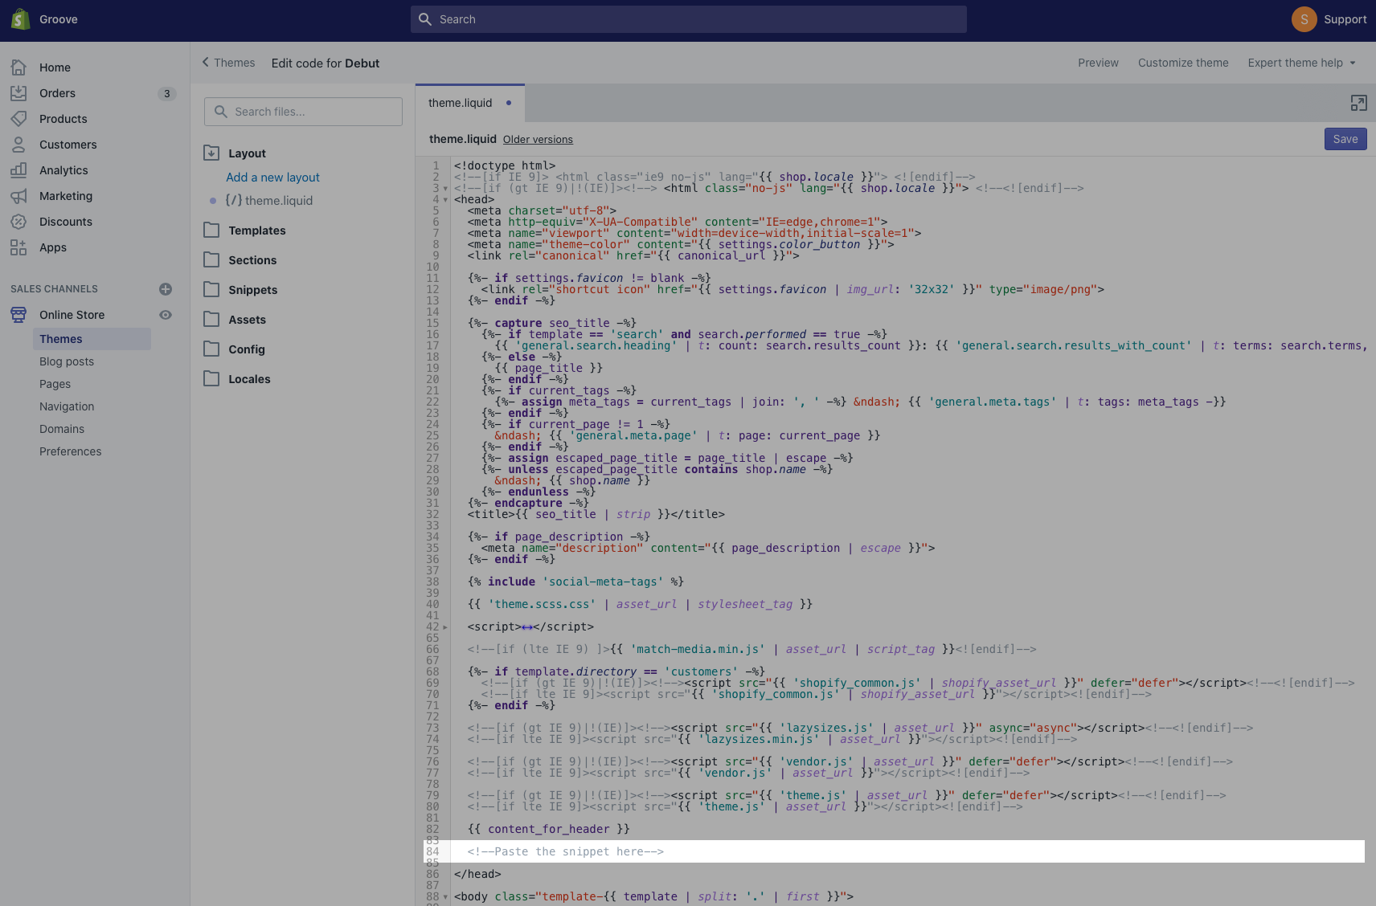Viewport: 1376px width, 906px height.
Task: Add a new sales channel
Action: click(x=166, y=289)
